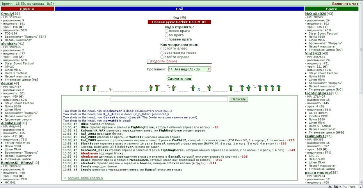The width and height of the screenshot is (363, 188).
Task: Click 'HK G41' item under BenNasSI_BRoss
Action: click(x=10, y=183)
